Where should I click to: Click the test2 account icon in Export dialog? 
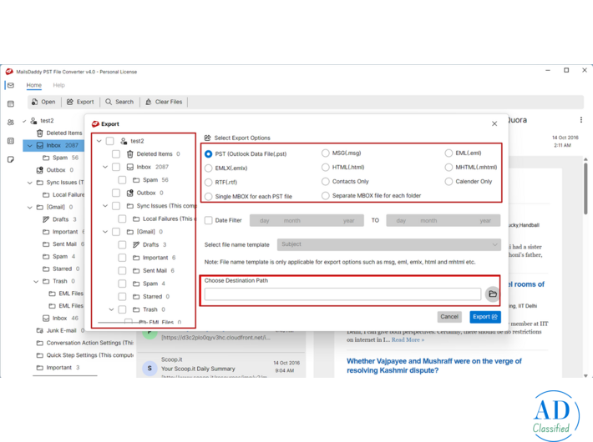click(124, 141)
